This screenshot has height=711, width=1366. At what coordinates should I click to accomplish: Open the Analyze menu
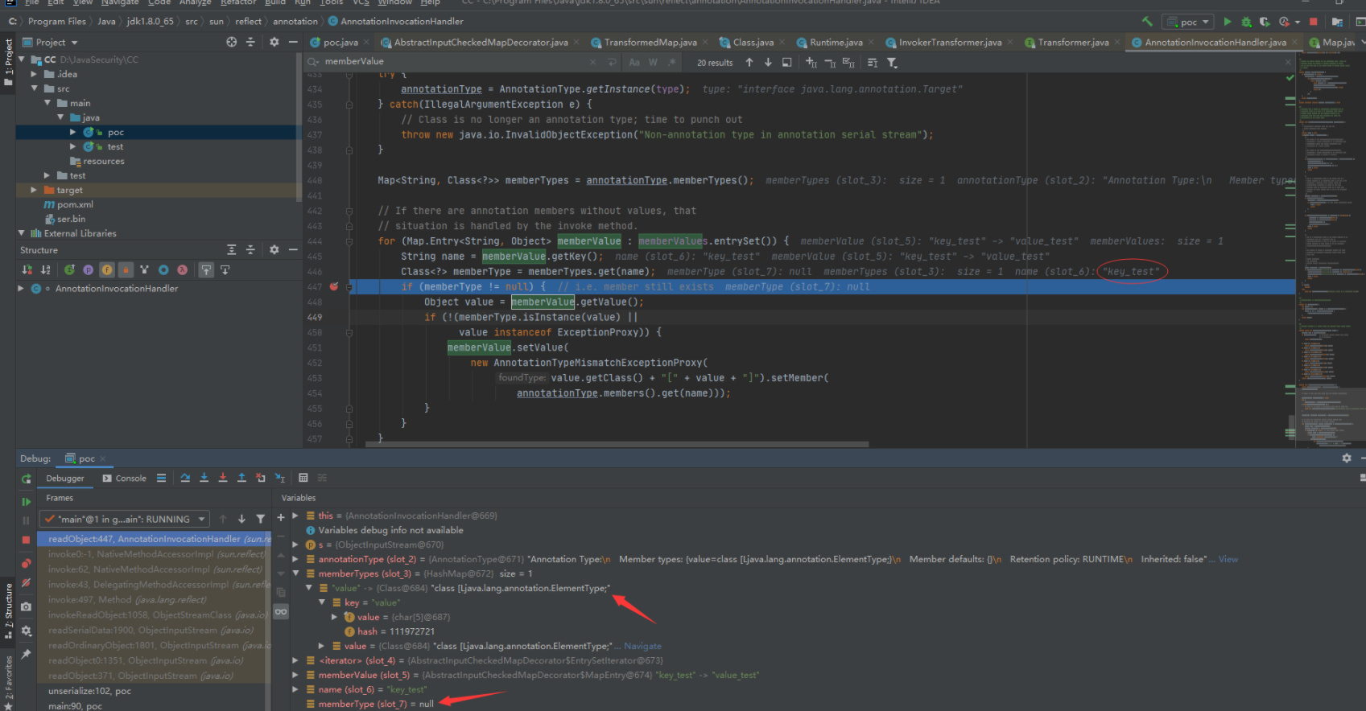(195, 2)
